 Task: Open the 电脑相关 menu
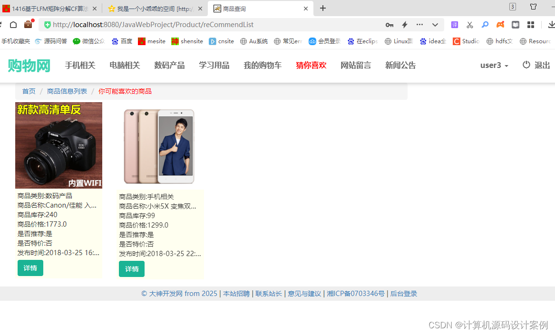coord(125,66)
